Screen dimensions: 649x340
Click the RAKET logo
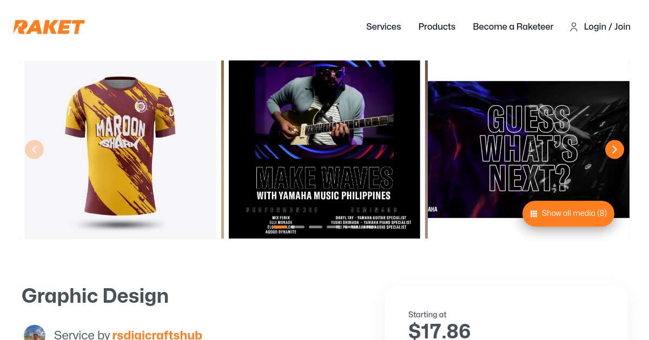coord(49,26)
